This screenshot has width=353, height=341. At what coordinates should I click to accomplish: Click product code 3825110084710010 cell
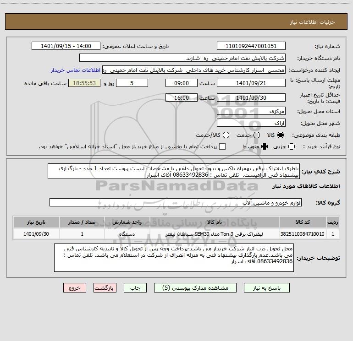coord(303,234)
